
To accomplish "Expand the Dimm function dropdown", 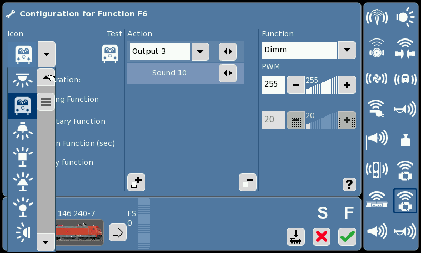I will (347, 50).
